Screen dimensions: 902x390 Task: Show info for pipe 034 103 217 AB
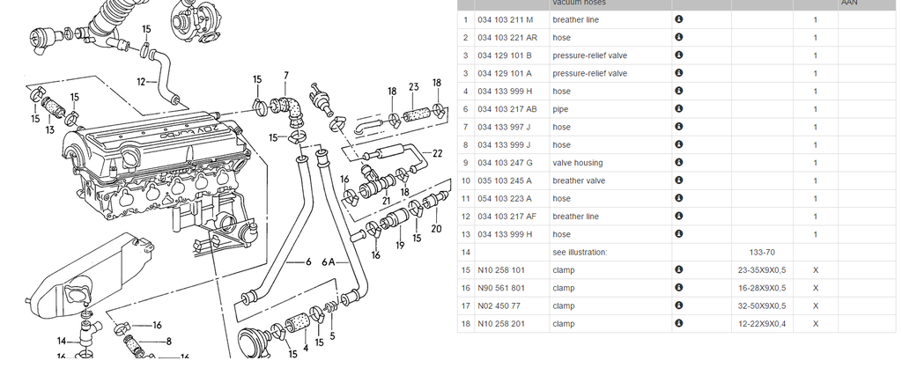click(x=678, y=109)
